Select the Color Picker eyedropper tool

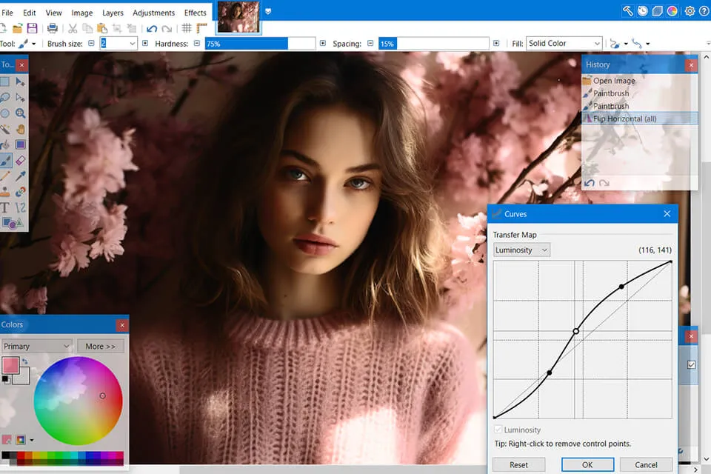click(20, 176)
